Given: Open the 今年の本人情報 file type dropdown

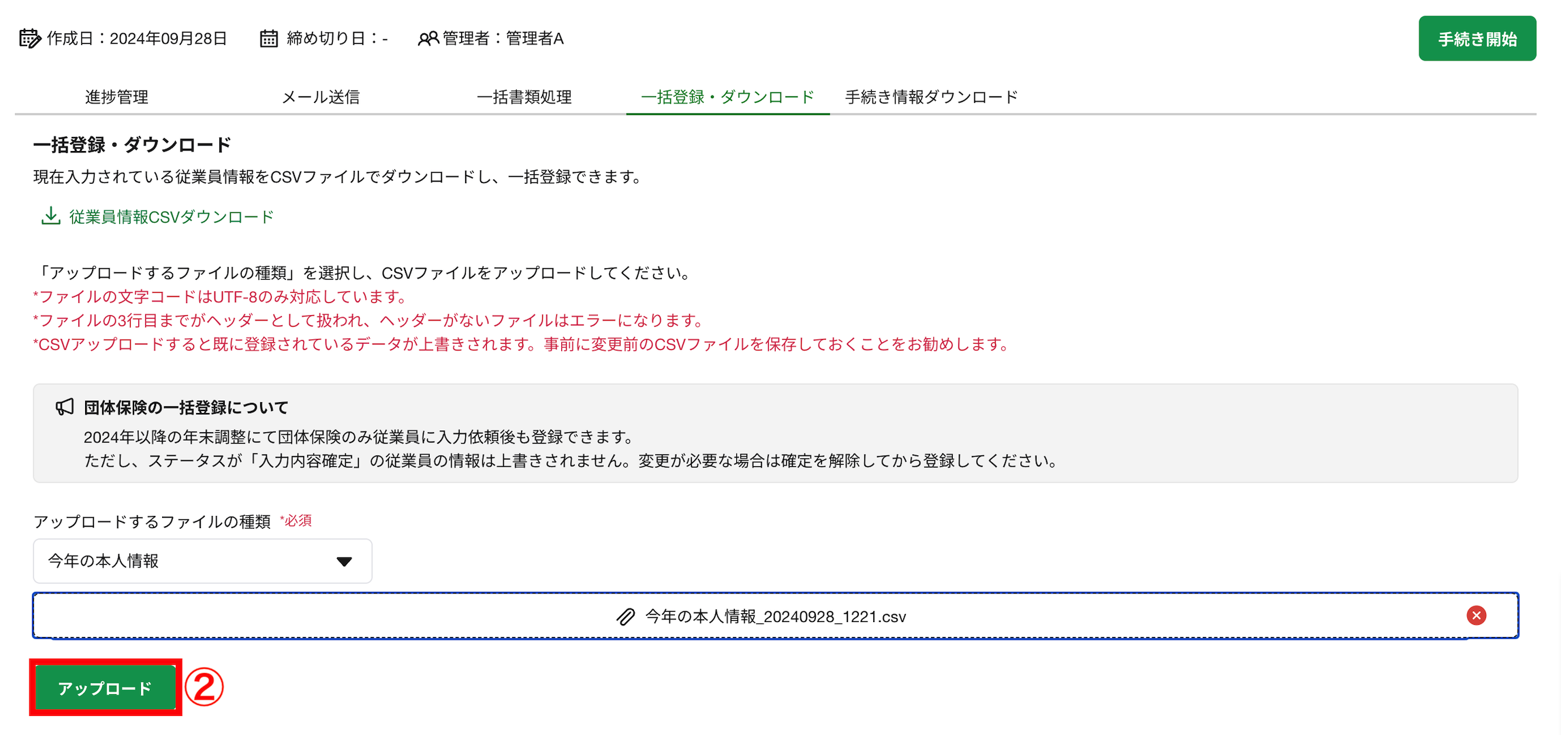Looking at the screenshot, I should coord(202,561).
